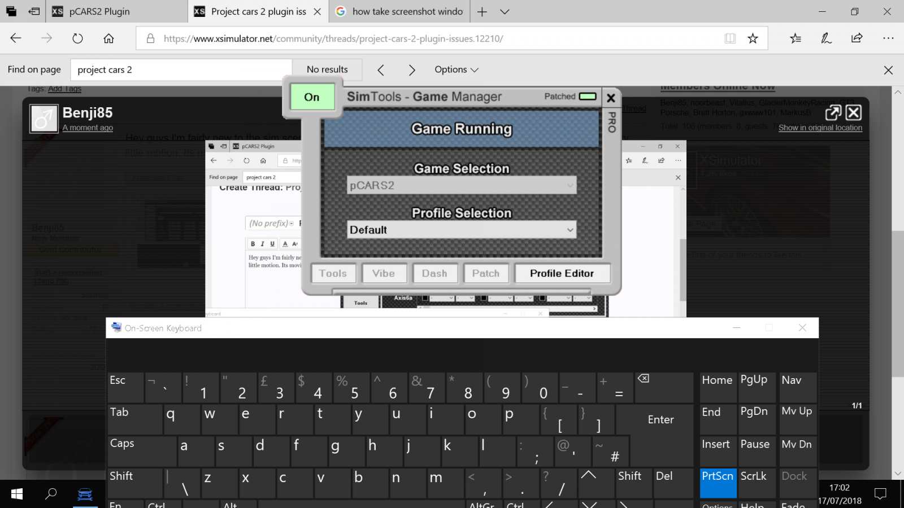
Task: Open the Windows Start menu
Action: (17, 494)
